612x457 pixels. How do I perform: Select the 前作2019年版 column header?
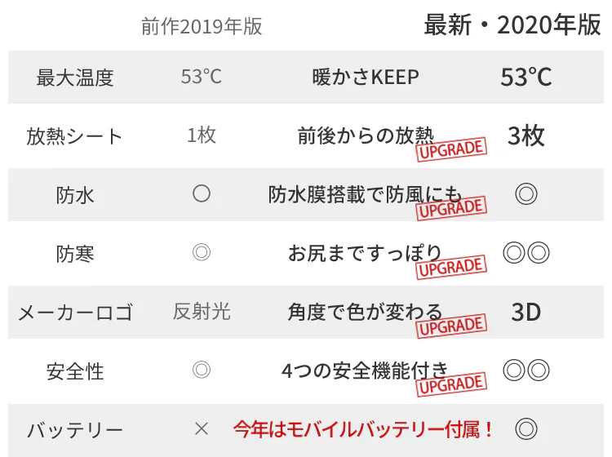pos(202,26)
